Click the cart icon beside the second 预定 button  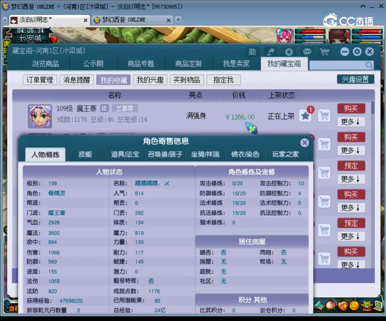(324, 230)
